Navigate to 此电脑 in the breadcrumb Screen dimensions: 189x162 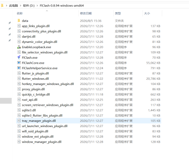(x=13, y=6)
